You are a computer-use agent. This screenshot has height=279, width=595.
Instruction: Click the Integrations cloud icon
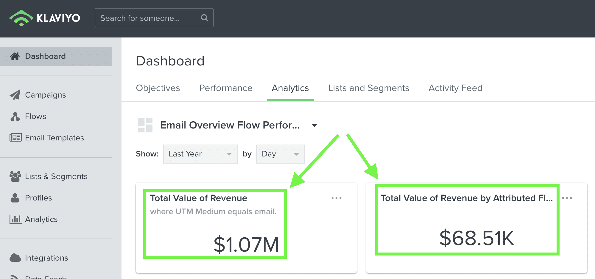pyautogui.click(x=15, y=258)
